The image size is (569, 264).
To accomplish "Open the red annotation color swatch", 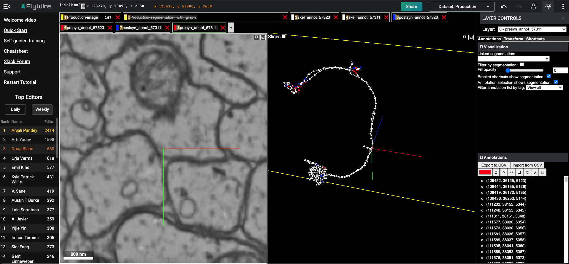I will [x=485, y=172].
